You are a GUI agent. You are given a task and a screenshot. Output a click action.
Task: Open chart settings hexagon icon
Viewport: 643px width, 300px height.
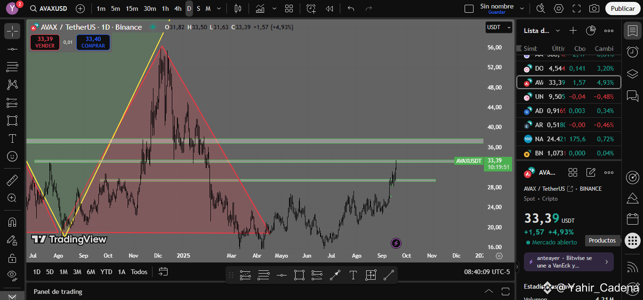(559, 8)
